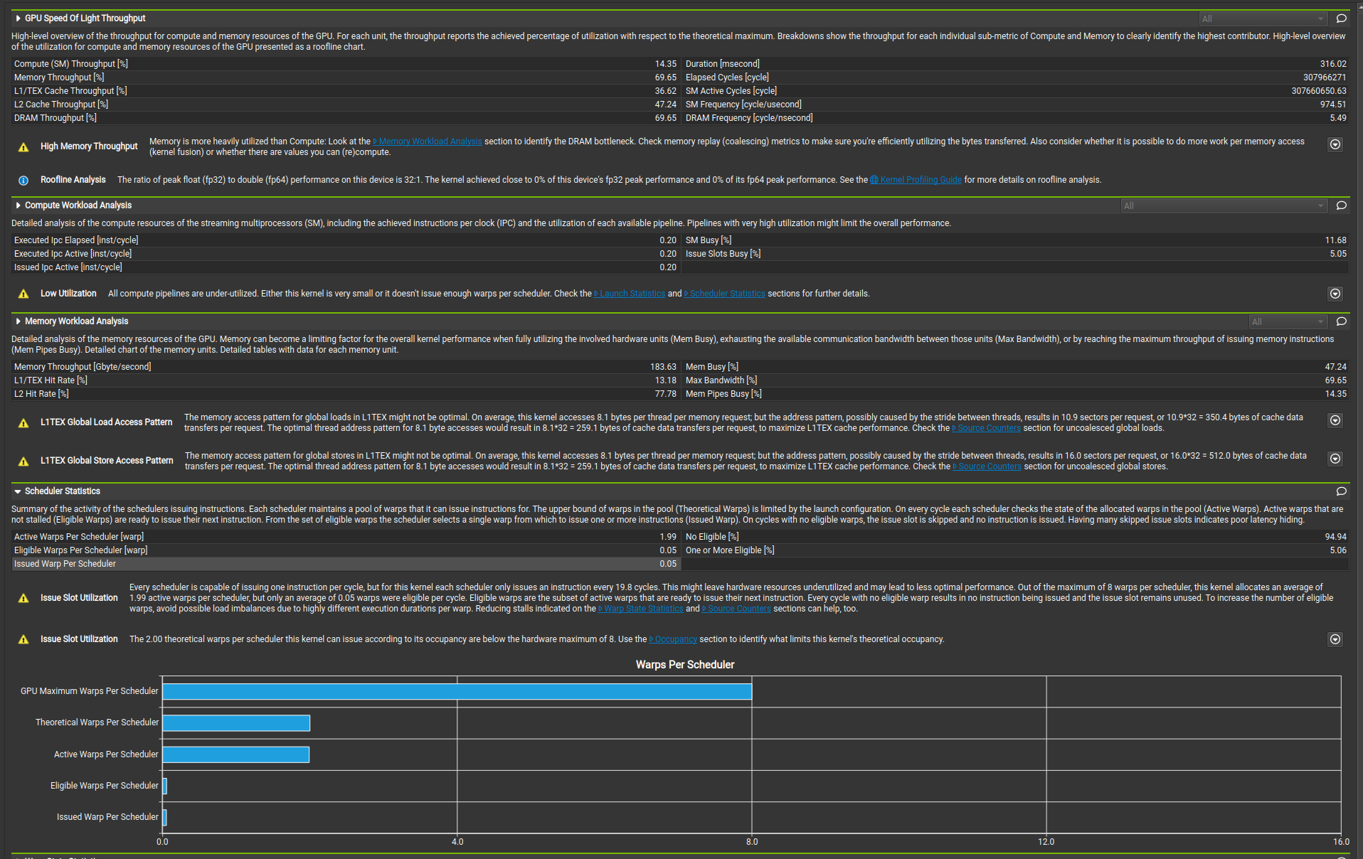Image resolution: width=1363 pixels, height=859 pixels.
Task: Expand High Memory Throughput rule details
Action: click(1335, 144)
